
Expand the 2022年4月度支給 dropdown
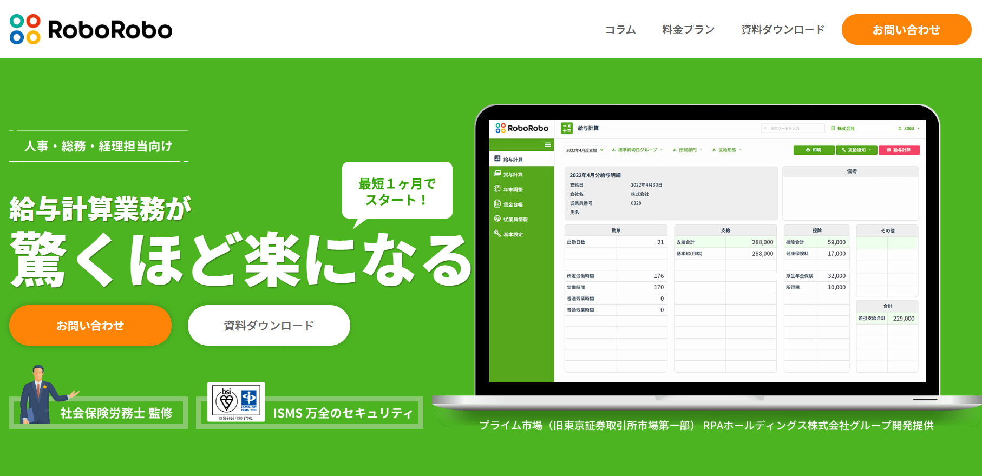click(585, 150)
